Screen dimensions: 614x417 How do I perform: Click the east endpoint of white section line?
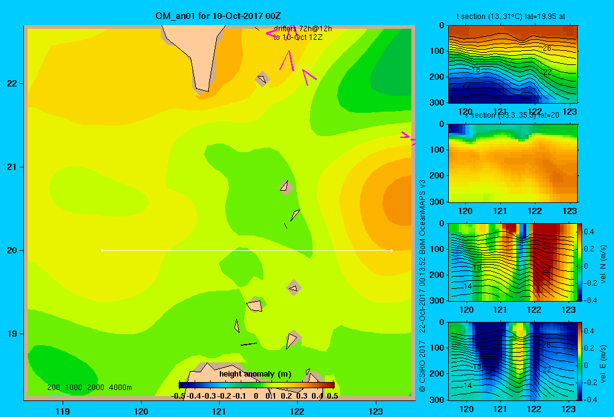392,250
